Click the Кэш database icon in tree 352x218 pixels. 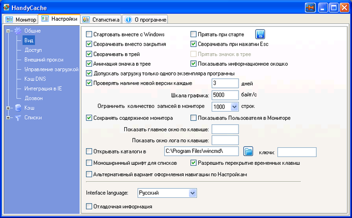[18, 108]
